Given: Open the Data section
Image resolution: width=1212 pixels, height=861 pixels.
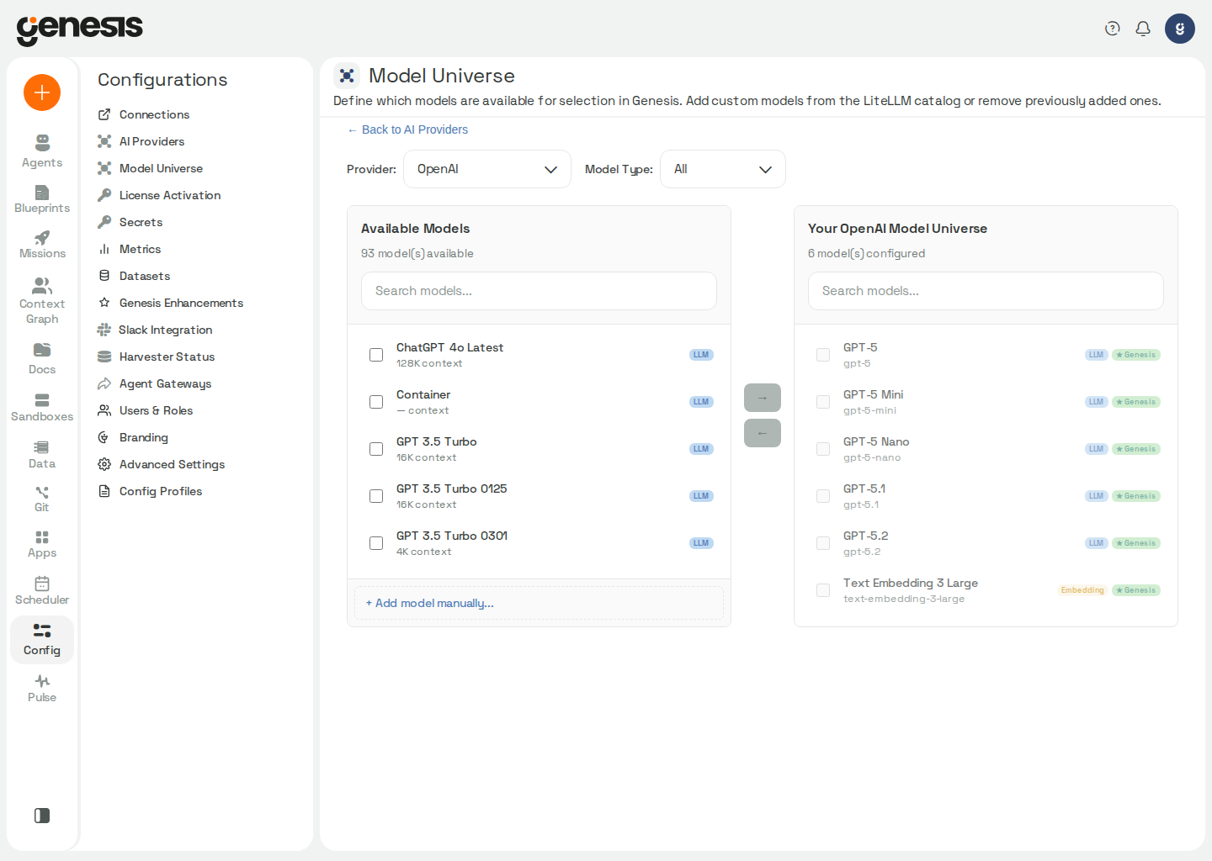Looking at the screenshot, I should [42, 454].
